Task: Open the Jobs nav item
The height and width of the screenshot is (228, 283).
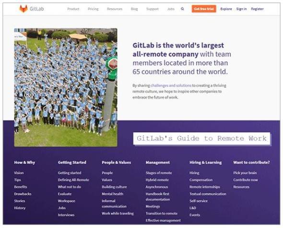Action: (x=171, y=9)
